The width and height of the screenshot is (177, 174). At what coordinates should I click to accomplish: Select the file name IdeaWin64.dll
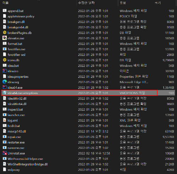pos(17,104)
